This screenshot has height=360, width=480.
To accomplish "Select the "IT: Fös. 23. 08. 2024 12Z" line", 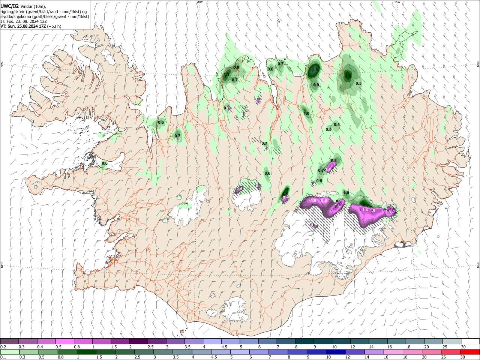I will (x=24, y=21).
